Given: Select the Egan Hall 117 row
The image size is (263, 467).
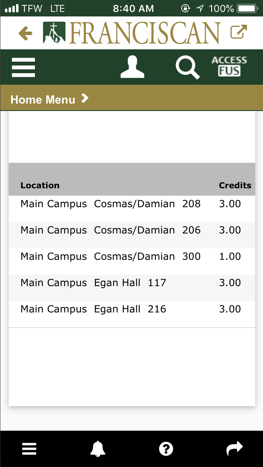Looking at the screenshot, I should tap(131, 283).
